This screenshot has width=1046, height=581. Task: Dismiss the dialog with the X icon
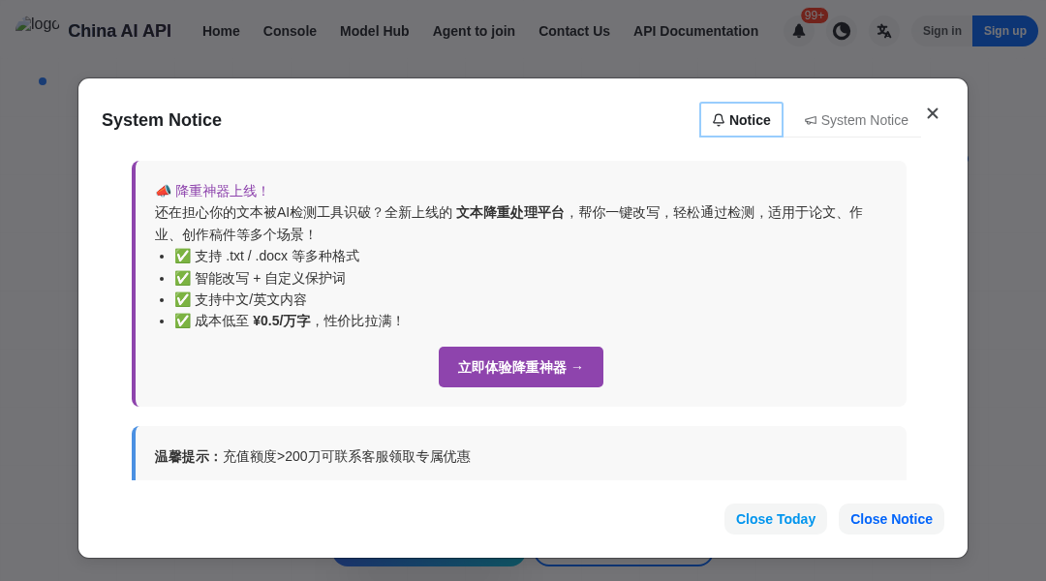(933, 113)
